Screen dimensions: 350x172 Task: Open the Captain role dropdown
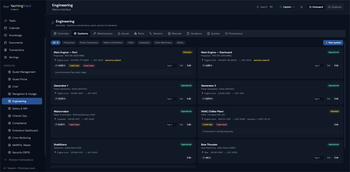[x=287, y=7]
